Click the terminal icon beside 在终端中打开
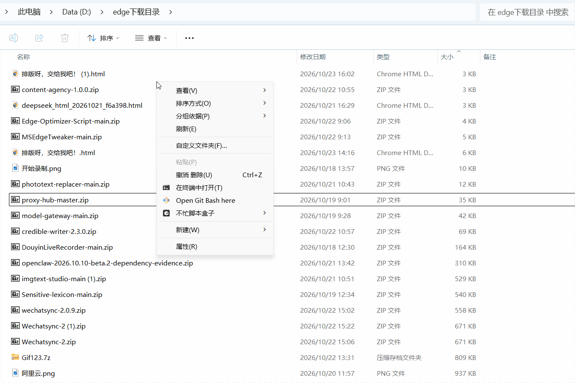Viewport: 575px width, 383px height. point(166,187)
